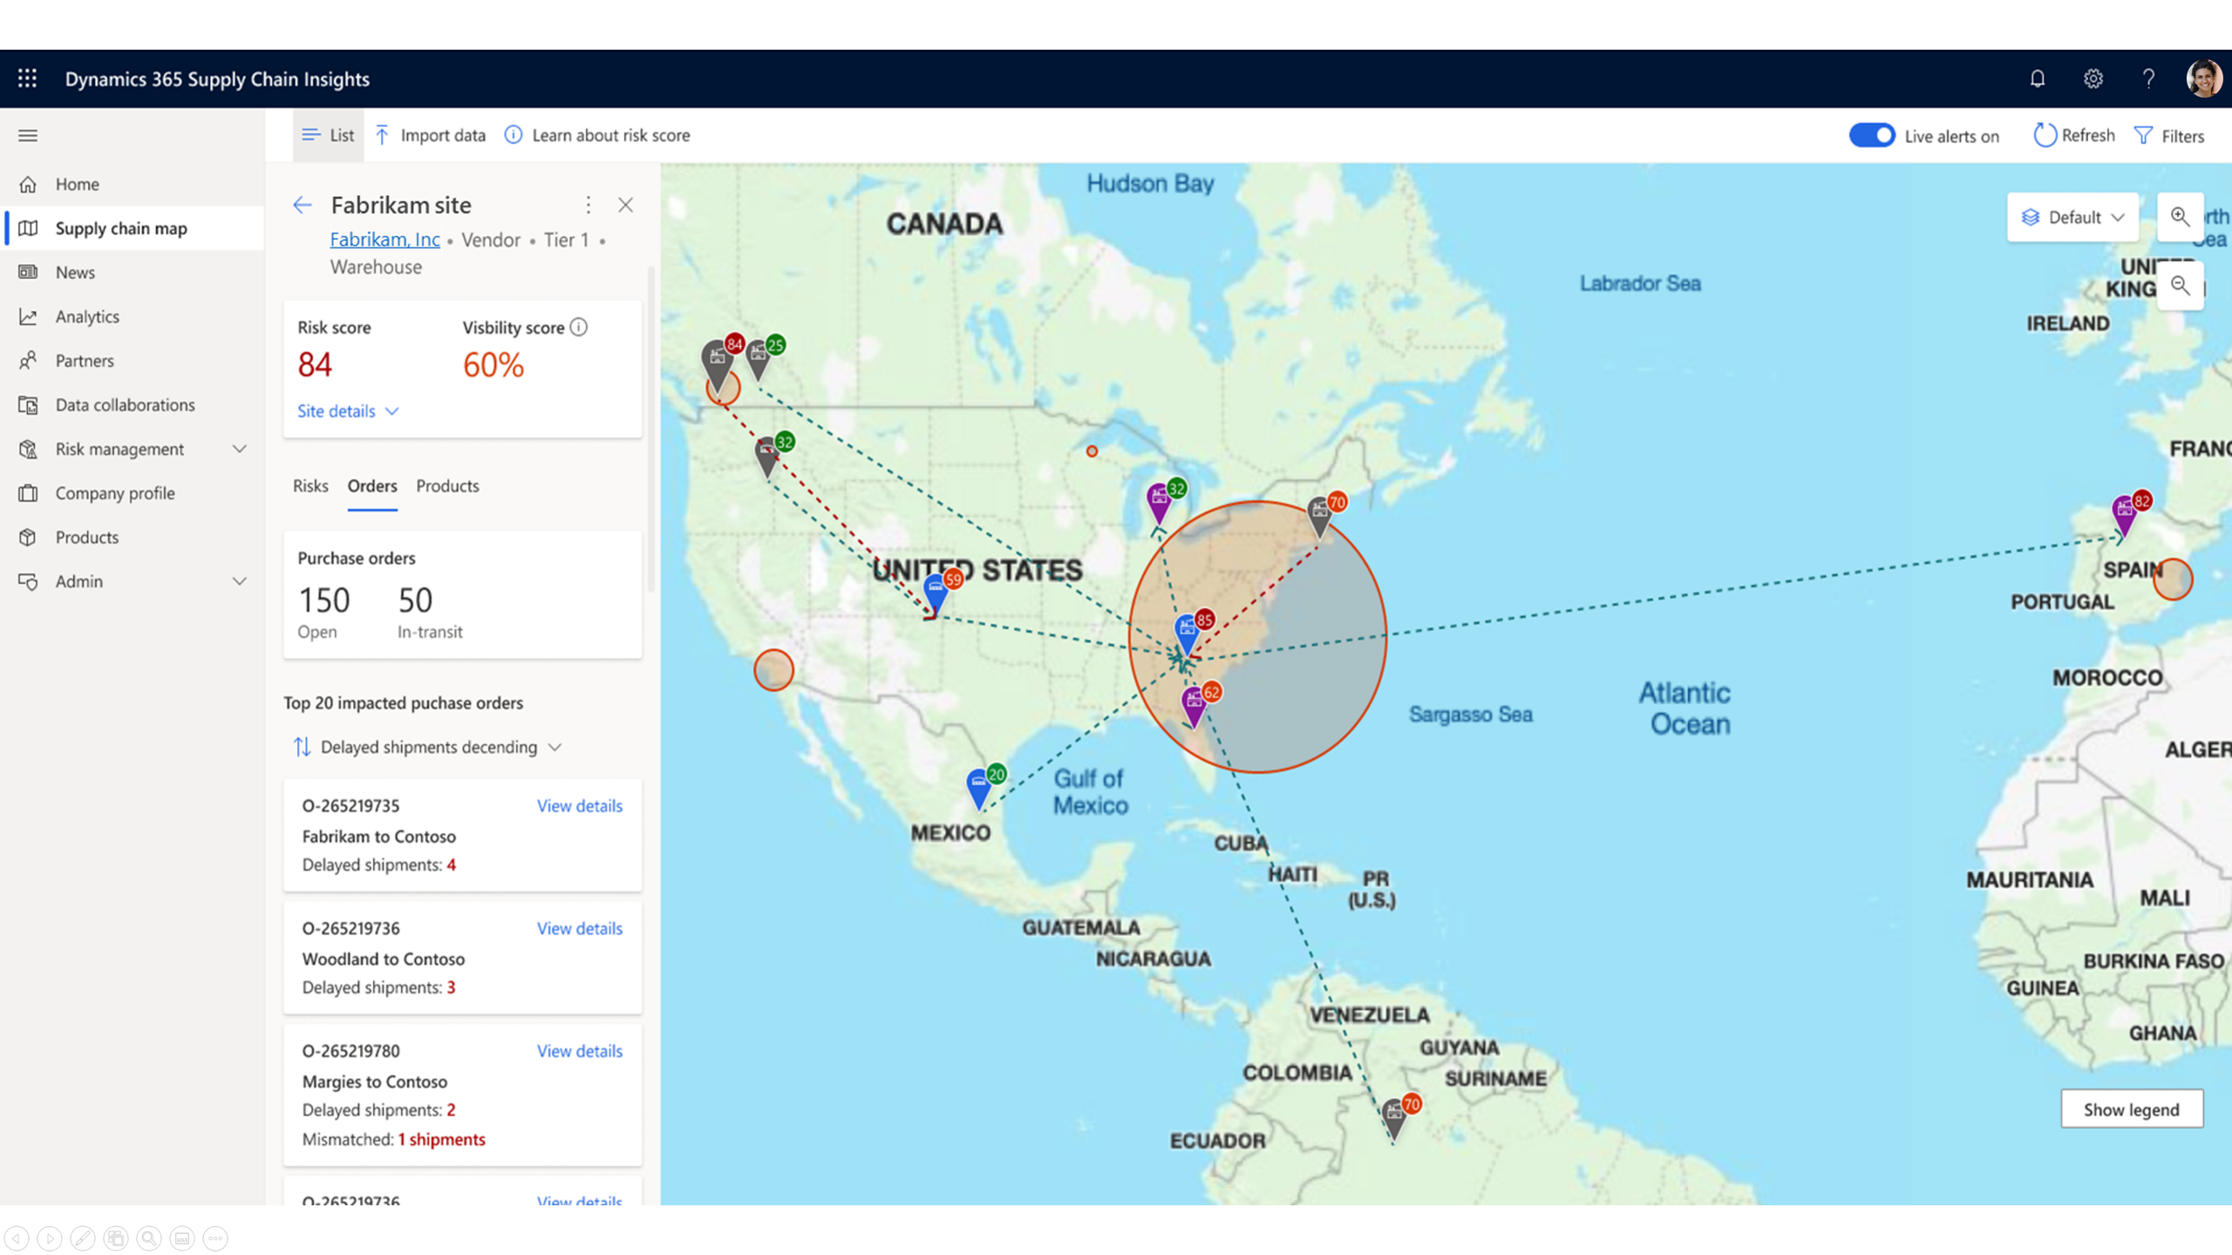Collapse the hamburger navigation menu
This screenshot has width=2232, height=1255.
click(x=28, y=135)
